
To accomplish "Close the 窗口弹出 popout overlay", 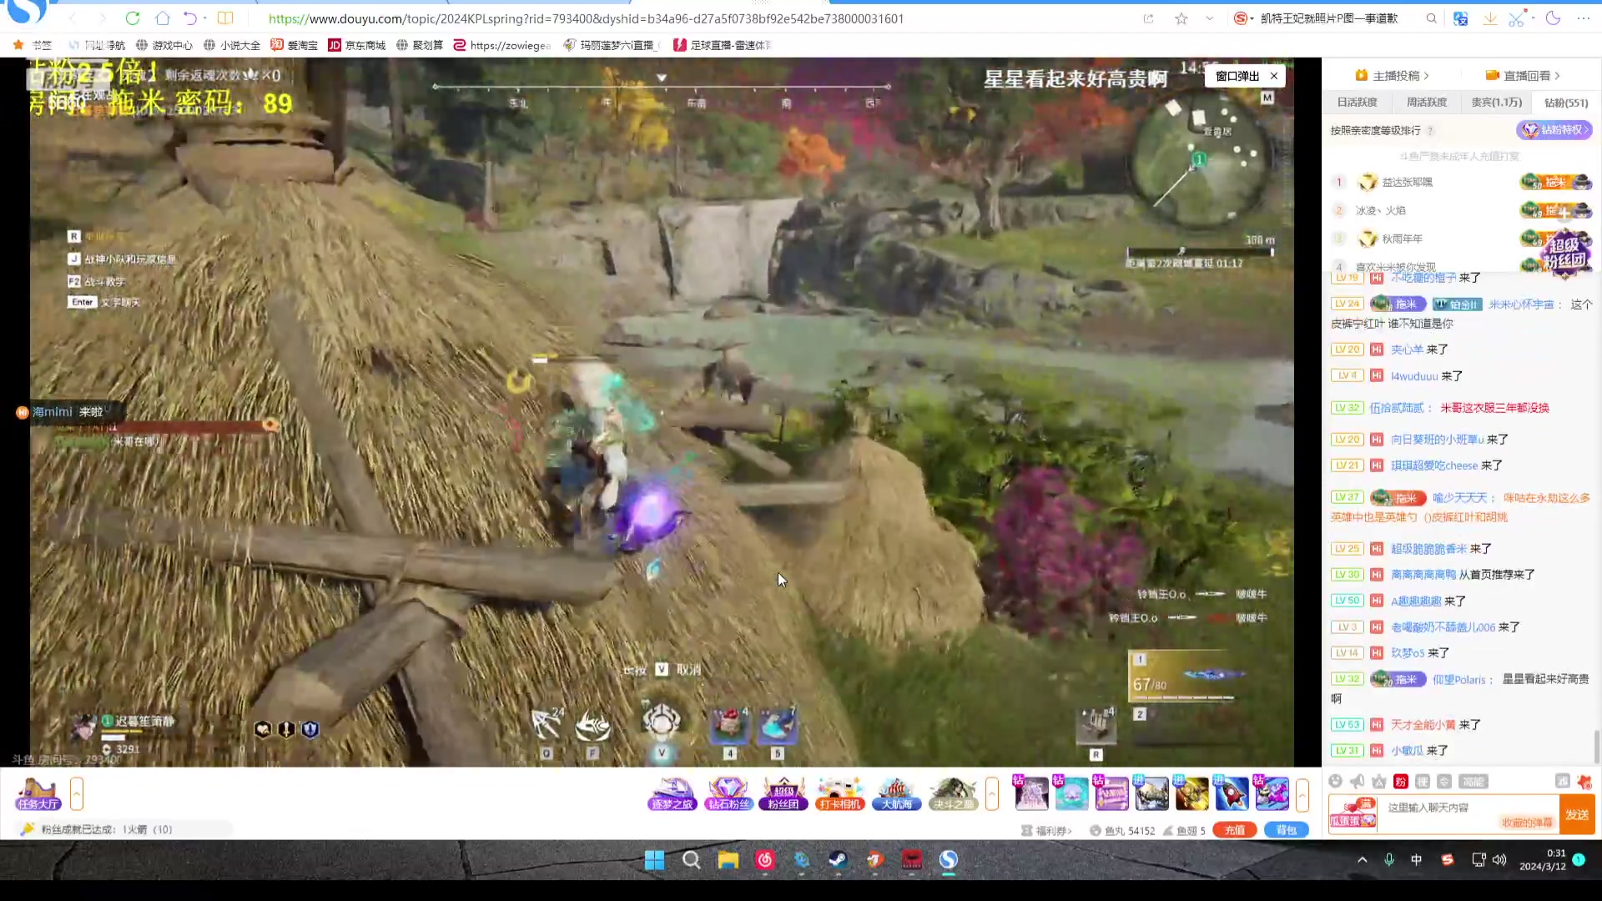I will pos(1274,76).
